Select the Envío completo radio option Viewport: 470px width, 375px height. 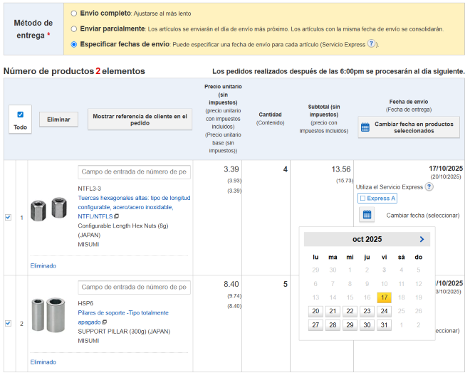coord(74,13)
